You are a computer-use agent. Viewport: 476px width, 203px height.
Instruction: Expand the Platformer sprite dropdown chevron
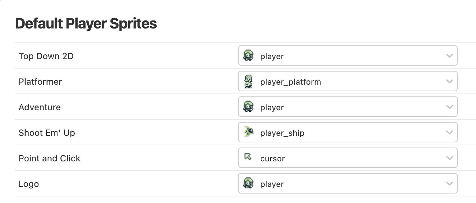(x=450, y=81)
